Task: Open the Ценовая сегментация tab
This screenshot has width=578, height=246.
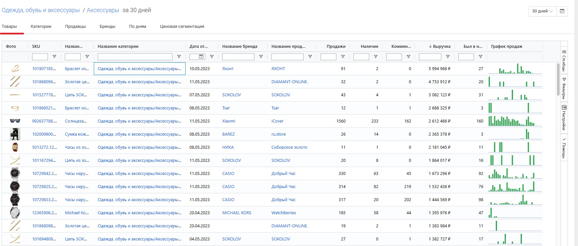Action: [x=182, y=27]
